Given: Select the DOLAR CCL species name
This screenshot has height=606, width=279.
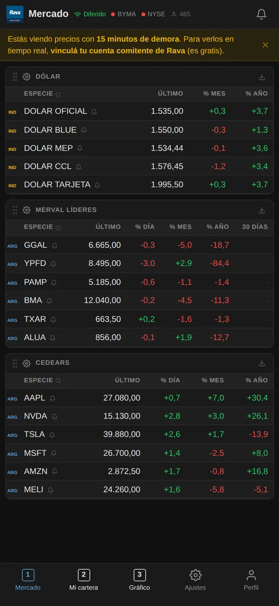Looking at the screenshot, I should point(48,166).
